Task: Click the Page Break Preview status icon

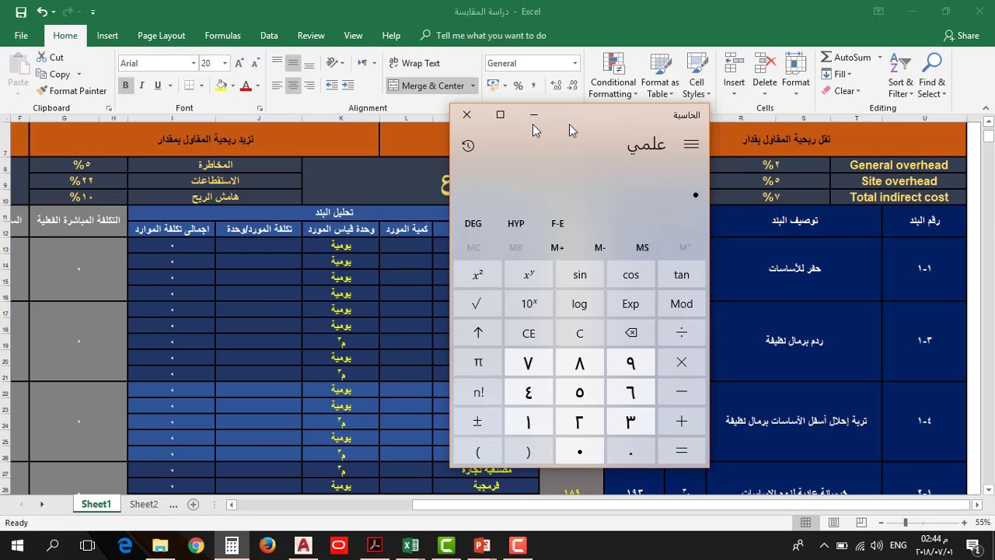Action: (860, 523)
